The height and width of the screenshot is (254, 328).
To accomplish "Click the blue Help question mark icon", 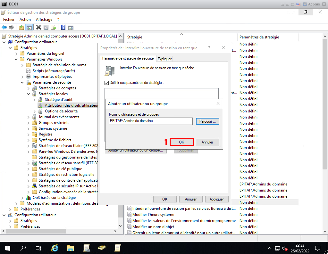I will (63, 28).
